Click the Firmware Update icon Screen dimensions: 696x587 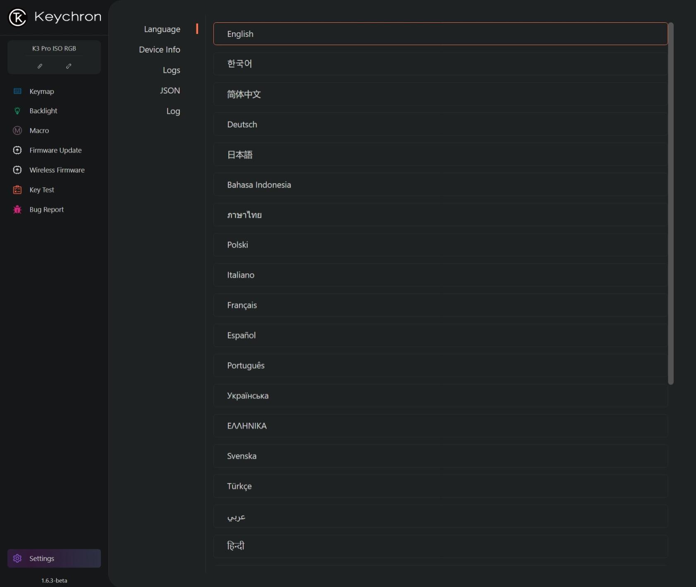pos(17,150)
